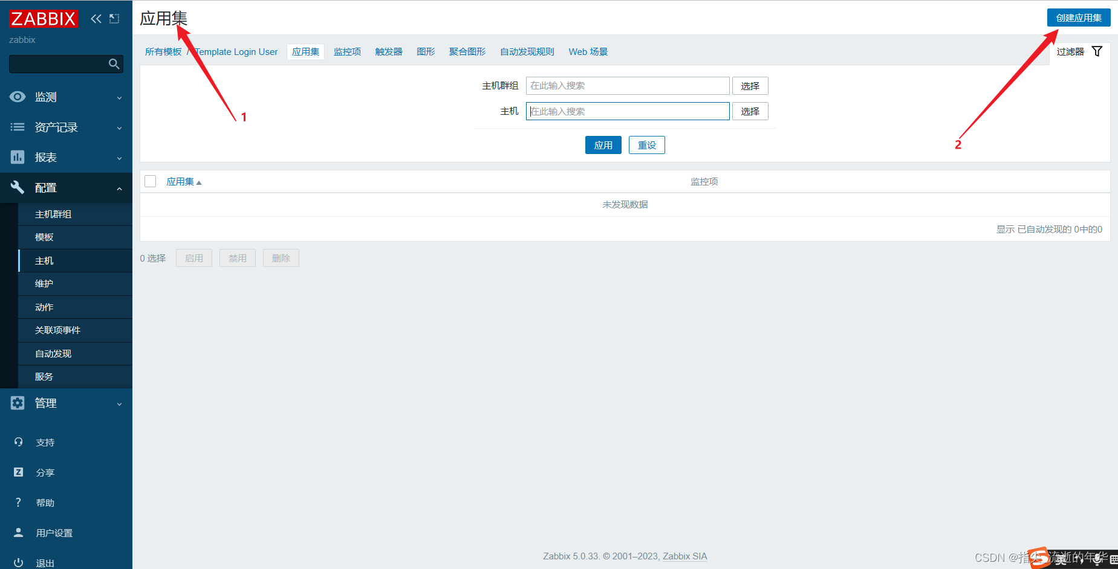This screenshot has width=1118, height=569.
Task: Click the 支持 sidebar link
Action: [45, 443]
